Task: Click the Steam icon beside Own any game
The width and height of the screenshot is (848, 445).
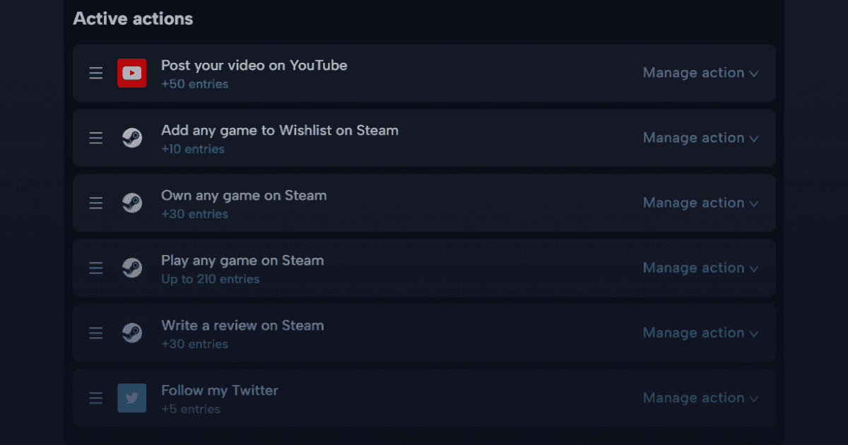Action: click(132, 203)
